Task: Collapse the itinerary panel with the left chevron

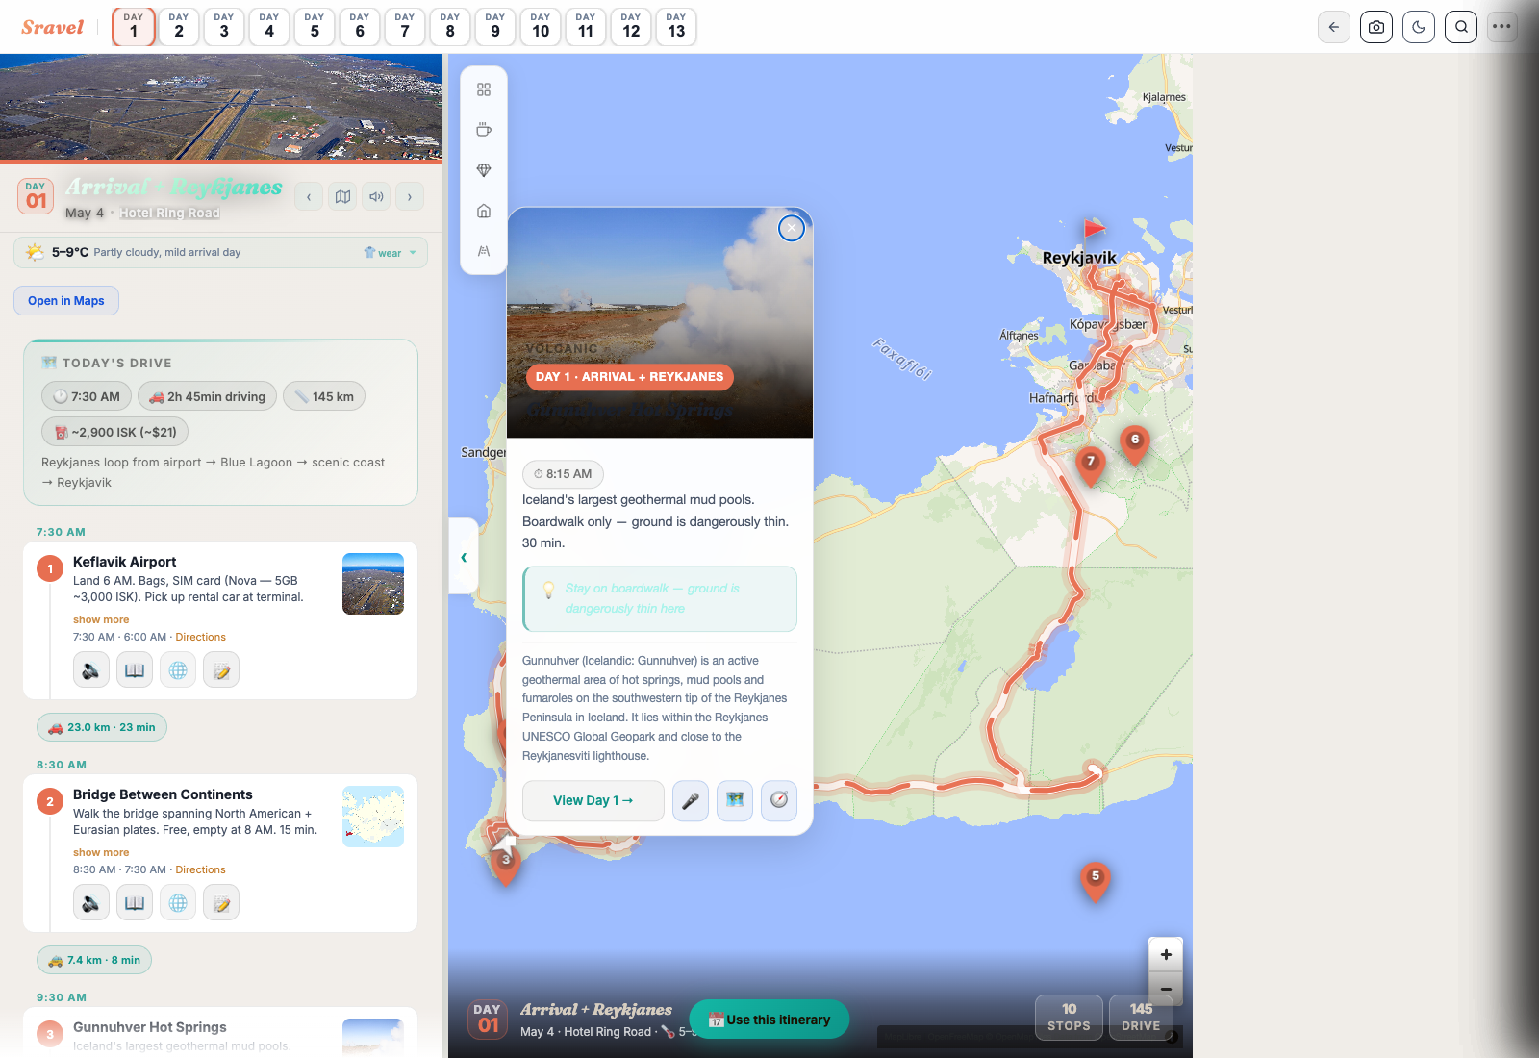Action: point(464,556)
